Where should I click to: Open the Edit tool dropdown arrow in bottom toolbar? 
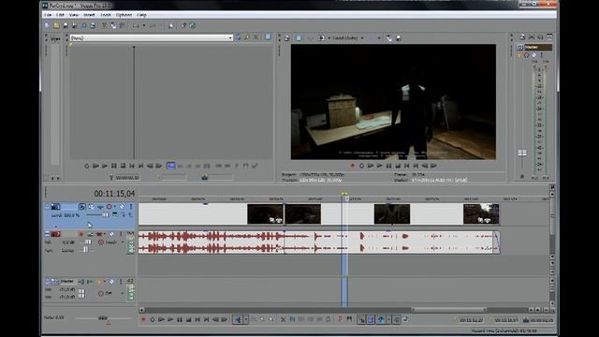pyautogui.click(x=246, y=319)
